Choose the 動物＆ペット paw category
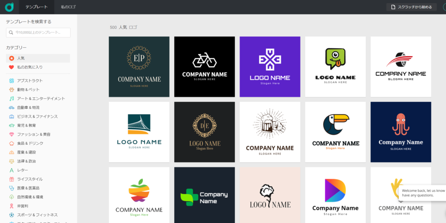The width and height of the screenshot is (446, 223). pyautogui.click(x=28, y=90)
